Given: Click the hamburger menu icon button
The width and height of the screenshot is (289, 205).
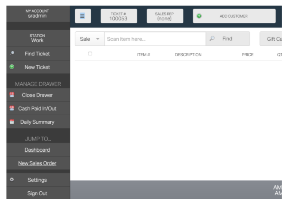Looking at the screenshot, I should pyautogui.click(x=83, y=16).
